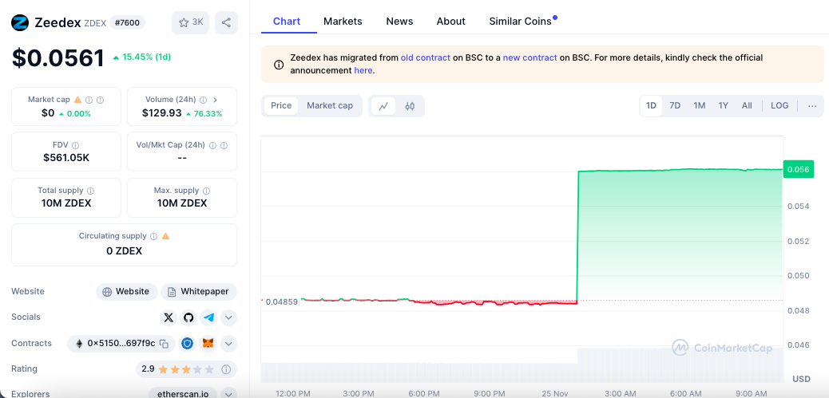Set chart range to 1D

tap(652, 105)
